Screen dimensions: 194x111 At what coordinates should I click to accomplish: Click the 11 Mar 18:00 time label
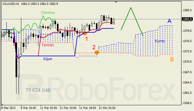coord(88,108)
